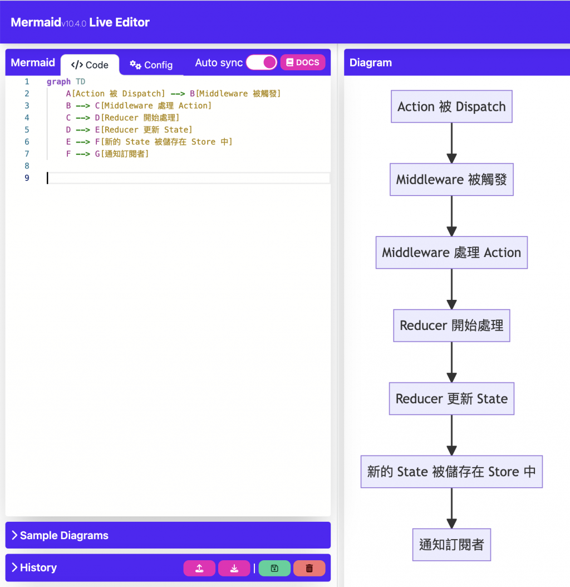Click code line 'D --> E[Reducer 更新 State]'
Screen dimensions: 570x587
coord(129,129)
